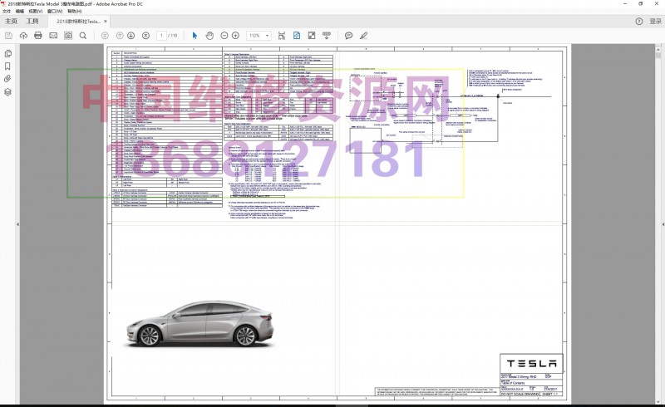The height and width of the screenshot is (407, 665).
Task: Open the layers panel
Action: (x=7, y=92)
